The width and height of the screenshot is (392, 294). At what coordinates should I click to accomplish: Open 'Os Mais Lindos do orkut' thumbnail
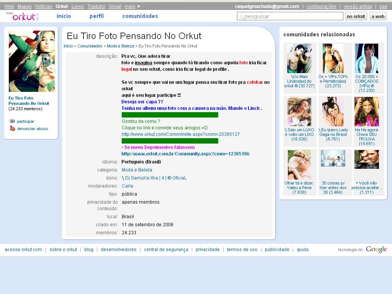pos(299,58)
